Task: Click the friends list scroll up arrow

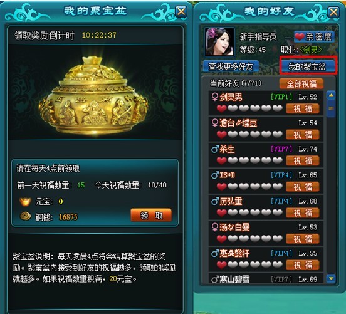Action: pos(331,95)
